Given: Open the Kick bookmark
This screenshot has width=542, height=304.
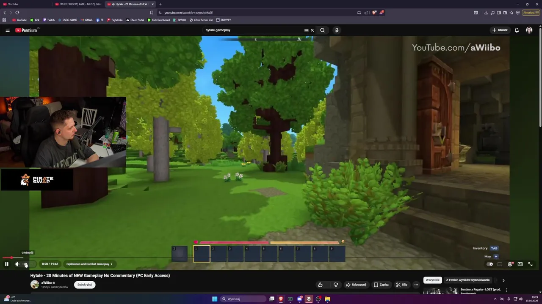Looking at the screenshot, I should [x=35, y=20].
